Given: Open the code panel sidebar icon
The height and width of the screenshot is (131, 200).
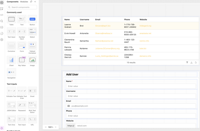Looking at the screenshot, I should coord(2,15).
